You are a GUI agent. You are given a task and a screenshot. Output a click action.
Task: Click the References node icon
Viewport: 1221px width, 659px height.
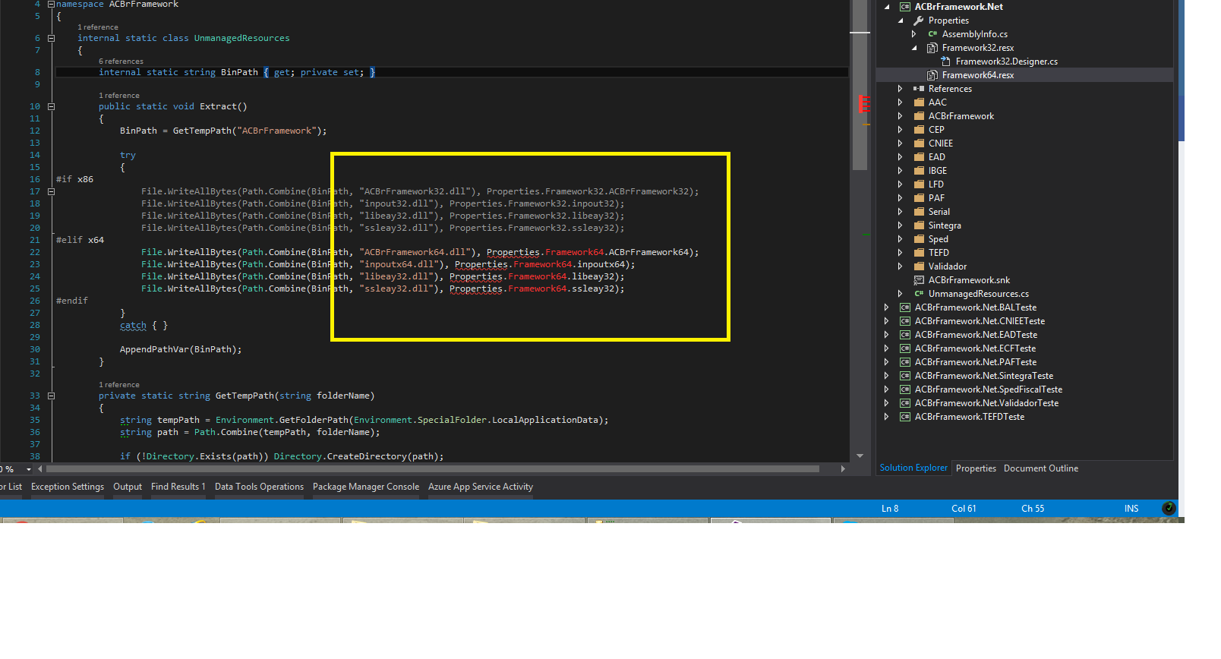coord(919,89)
